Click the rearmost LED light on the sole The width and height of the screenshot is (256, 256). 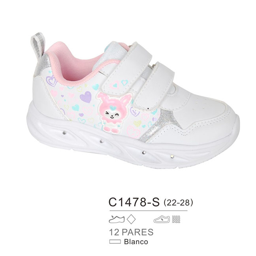coord(65,133)
